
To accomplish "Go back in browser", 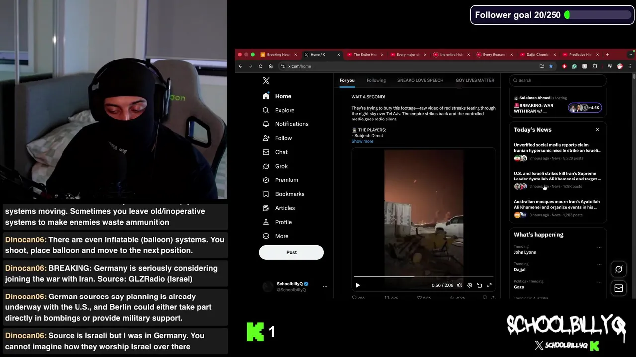I will click(x=241, y=66).
